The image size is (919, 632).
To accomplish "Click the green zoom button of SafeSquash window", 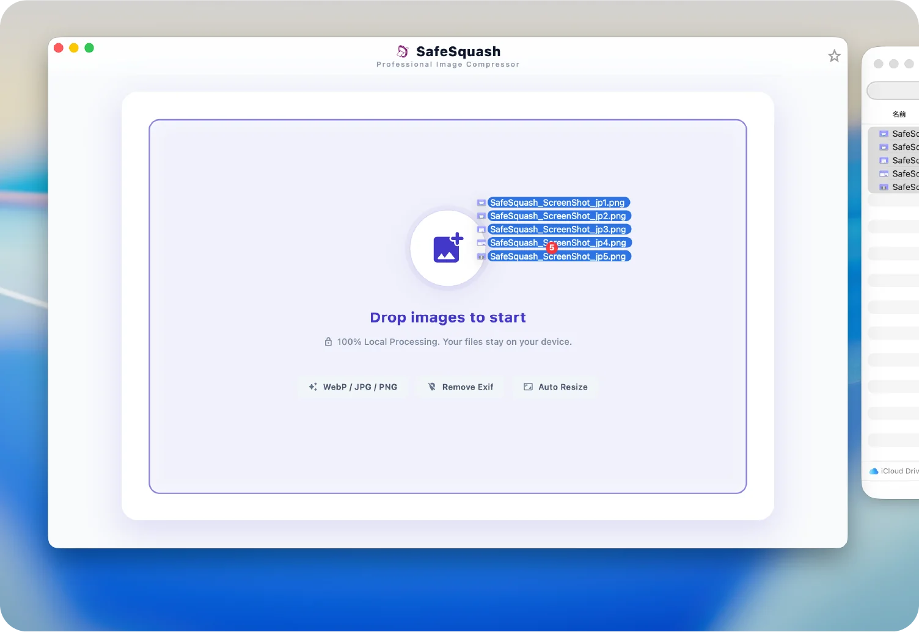I will tap(89, 48).
